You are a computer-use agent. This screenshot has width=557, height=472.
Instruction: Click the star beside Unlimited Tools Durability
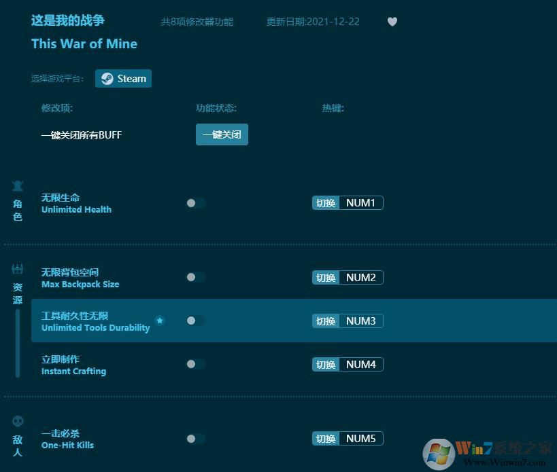(160, 321)
